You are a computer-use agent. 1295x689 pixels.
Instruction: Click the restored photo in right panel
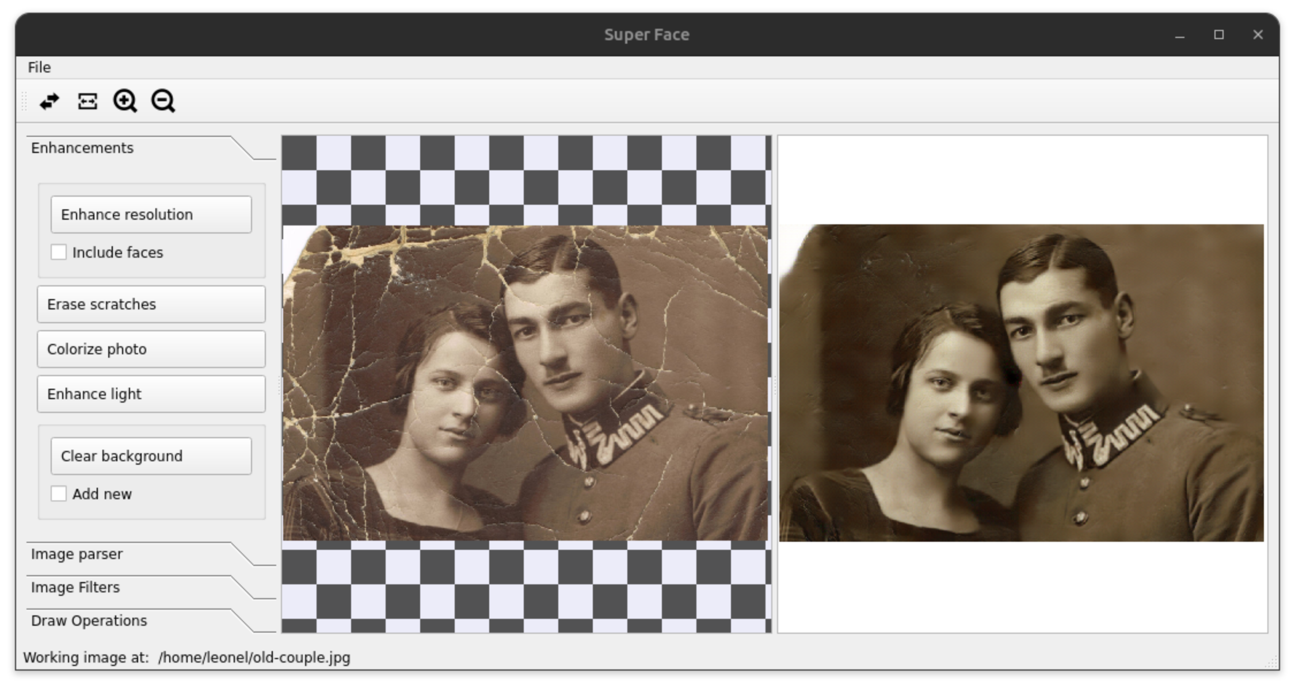[1021, 383]
